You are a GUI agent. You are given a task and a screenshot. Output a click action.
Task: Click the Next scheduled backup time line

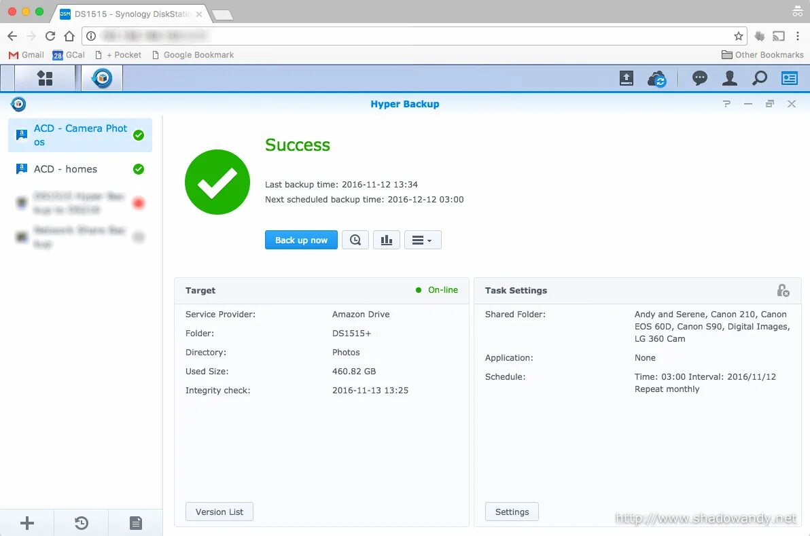coord(364,199)
